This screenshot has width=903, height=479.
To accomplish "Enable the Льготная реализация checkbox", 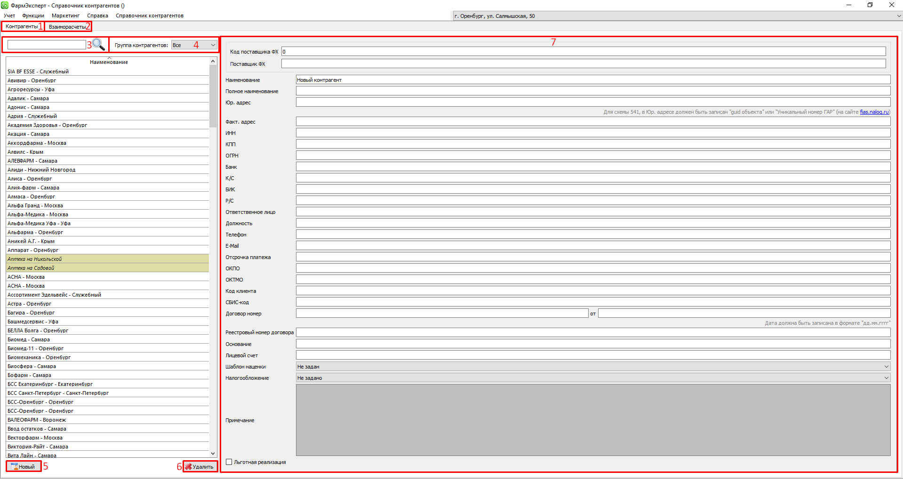I will pyautogui.click(x=229, y=462).
